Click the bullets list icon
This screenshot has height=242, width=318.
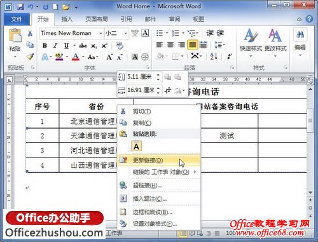(x=160, y=33)
